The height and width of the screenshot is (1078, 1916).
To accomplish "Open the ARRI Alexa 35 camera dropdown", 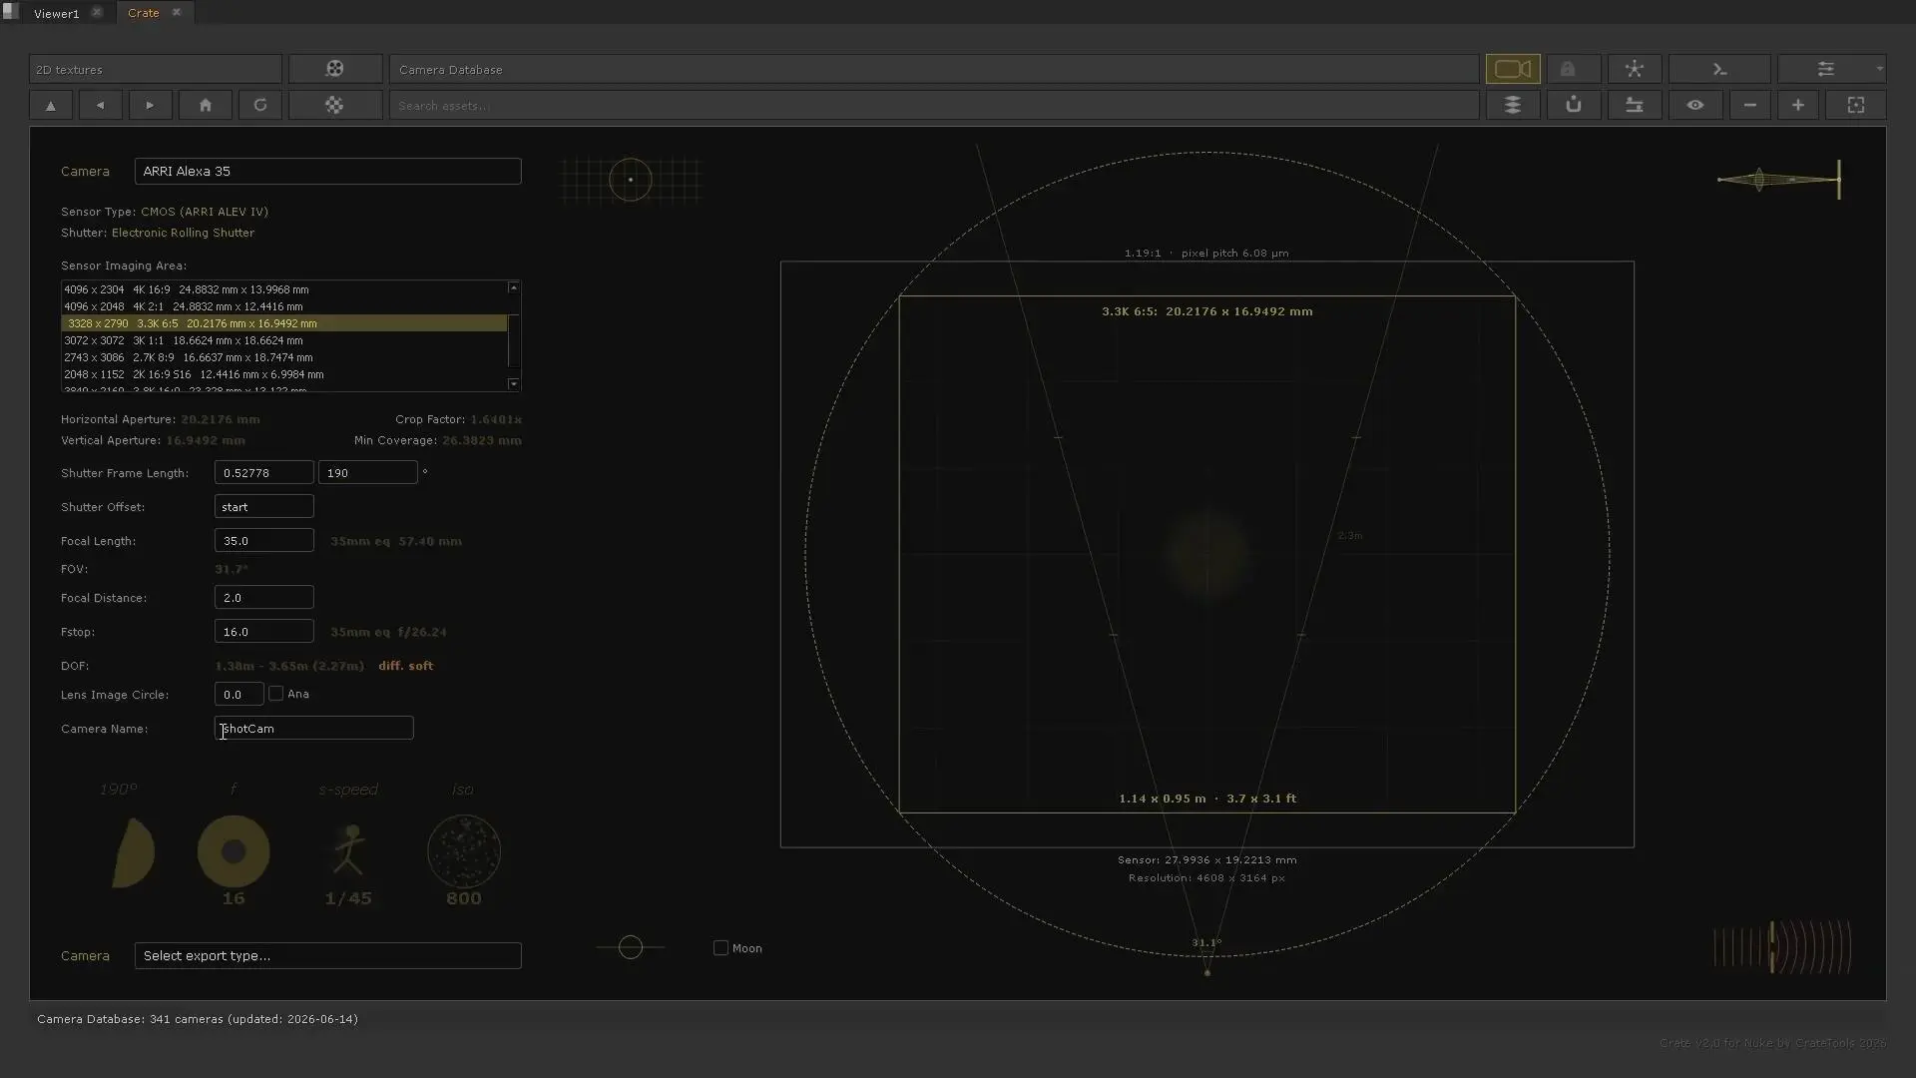I will coord(327,171).
